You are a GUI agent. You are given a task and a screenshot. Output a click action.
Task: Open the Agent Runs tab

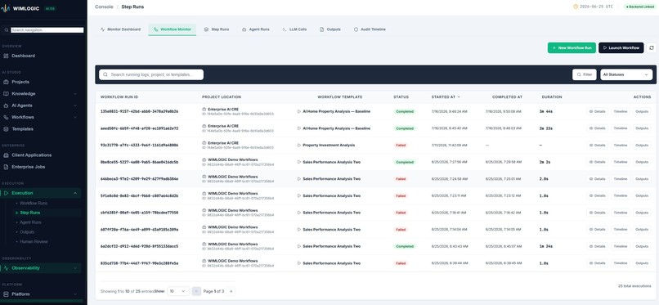coord(256,29)
